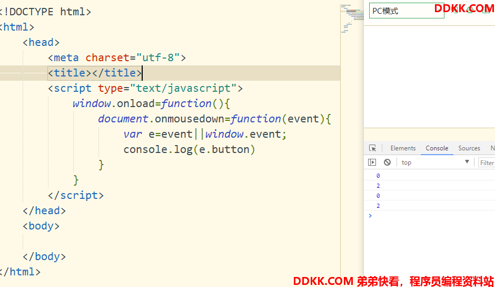Click the closing </html> tag

21,272
